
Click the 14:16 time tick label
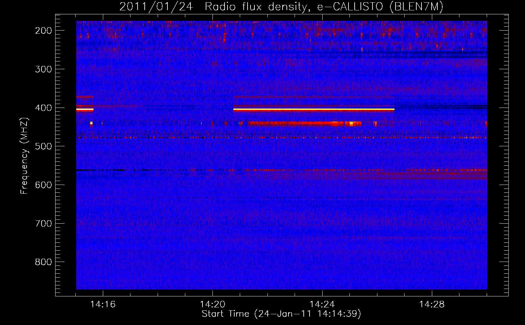coord(103,305)
